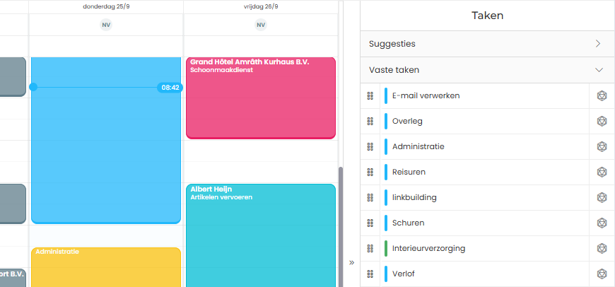The width and height of the screenshot is (615, 287).
Task: Expand the Suggesties section
Action: click(598, 44)
